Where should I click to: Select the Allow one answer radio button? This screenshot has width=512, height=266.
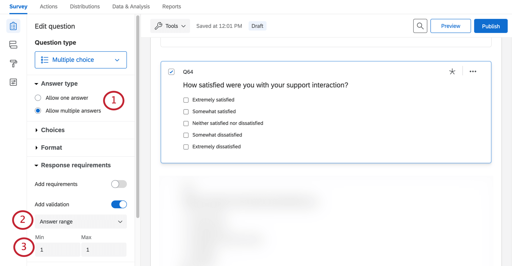click(x=38, y=98)
